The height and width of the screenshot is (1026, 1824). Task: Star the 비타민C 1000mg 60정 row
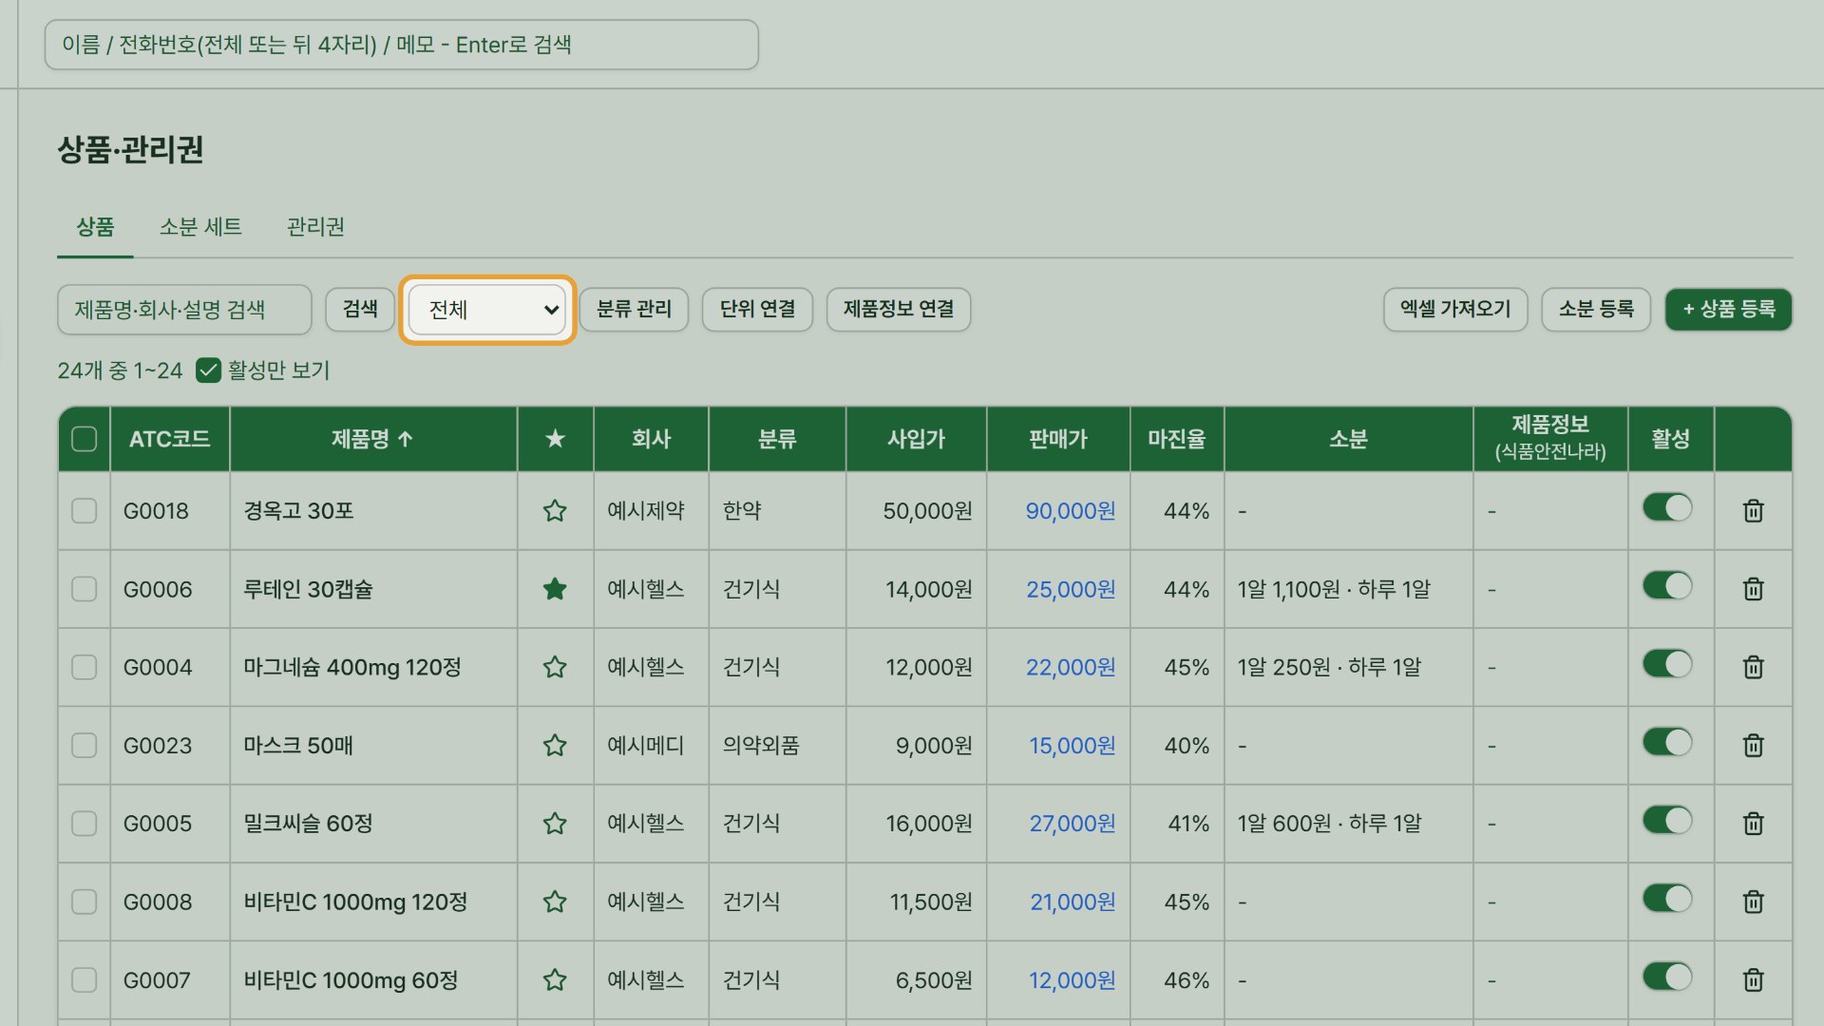click(555, 979)
